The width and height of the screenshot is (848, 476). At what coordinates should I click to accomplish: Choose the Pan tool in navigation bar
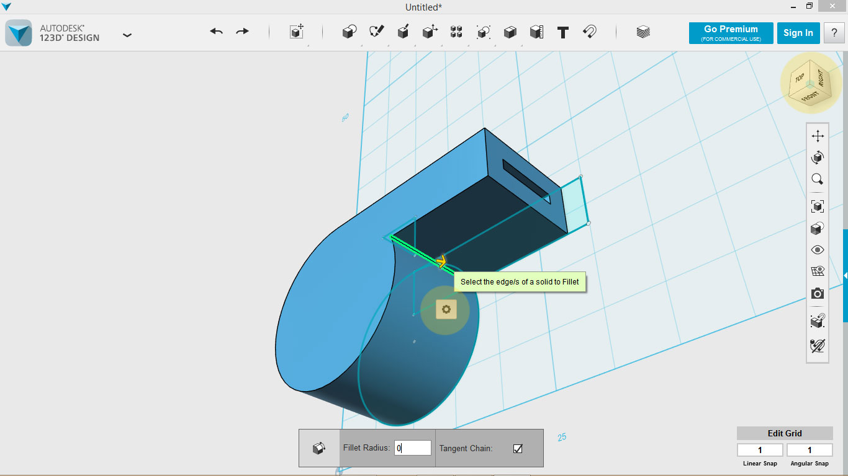pos(818,136)
